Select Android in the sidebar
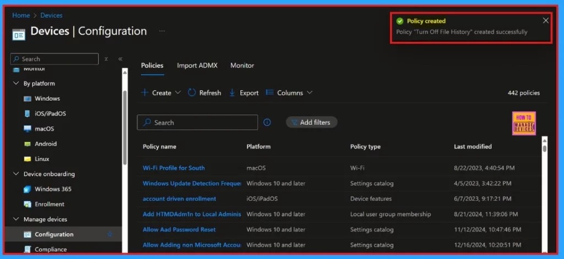Screen dimensions: 564x259 click(x=46, y=144)
